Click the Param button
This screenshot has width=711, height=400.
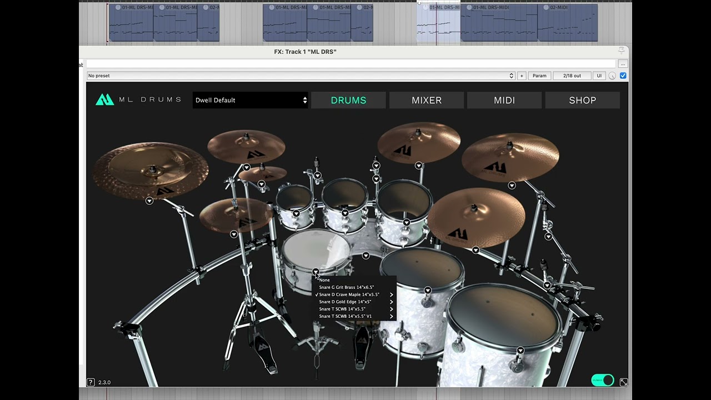coord(539,76)
